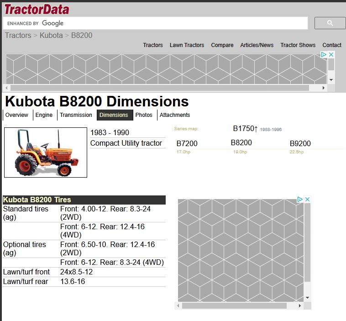Click the 'Compact Utility tractor' text
This screenshot has height=321, width=346.
point(126,143)
